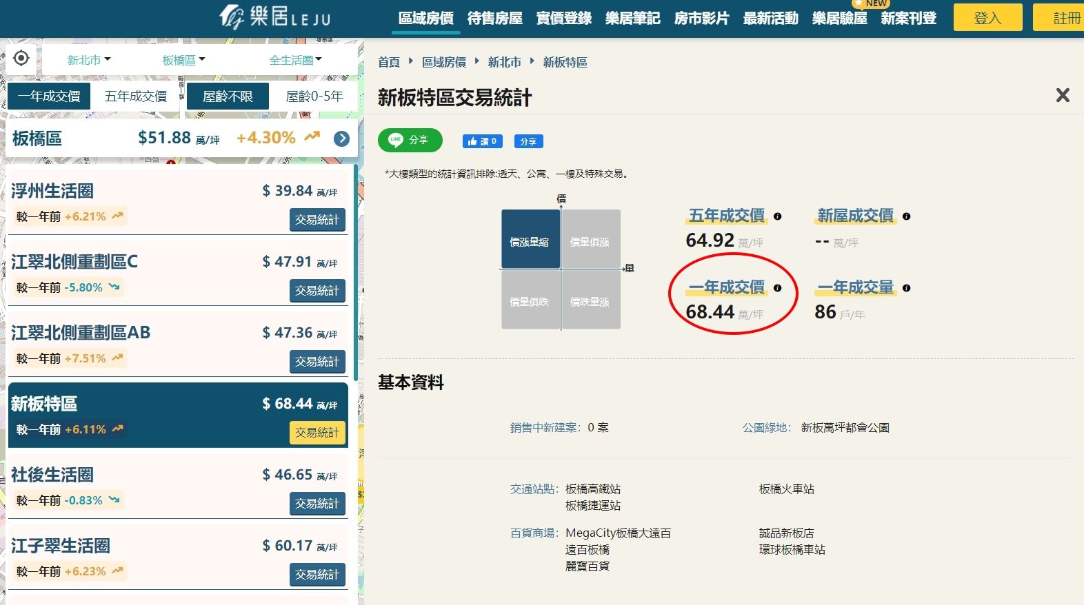Click the area list vertical scrollbar
The image size is (1084, 605).
point(356,272)
